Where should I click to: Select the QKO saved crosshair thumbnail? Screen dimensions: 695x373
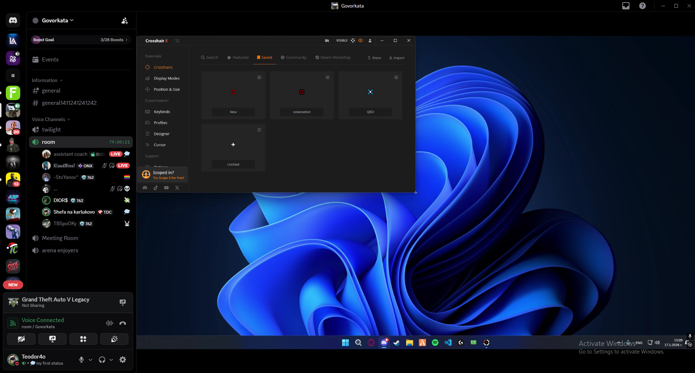(x=370, y=92)
